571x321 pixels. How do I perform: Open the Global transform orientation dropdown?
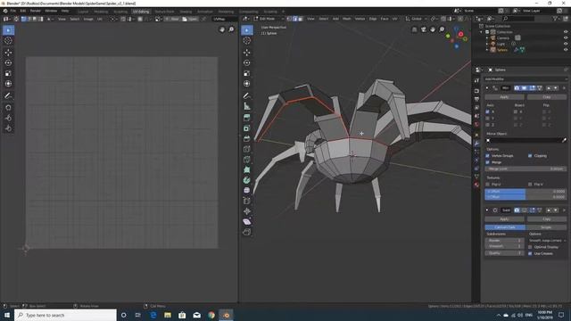[x=417, y=19]
